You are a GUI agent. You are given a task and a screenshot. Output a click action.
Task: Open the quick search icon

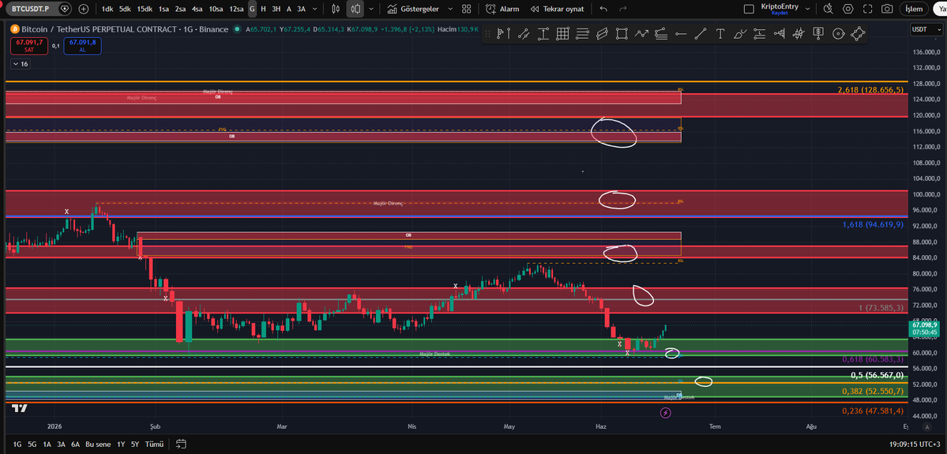point(828,9)
